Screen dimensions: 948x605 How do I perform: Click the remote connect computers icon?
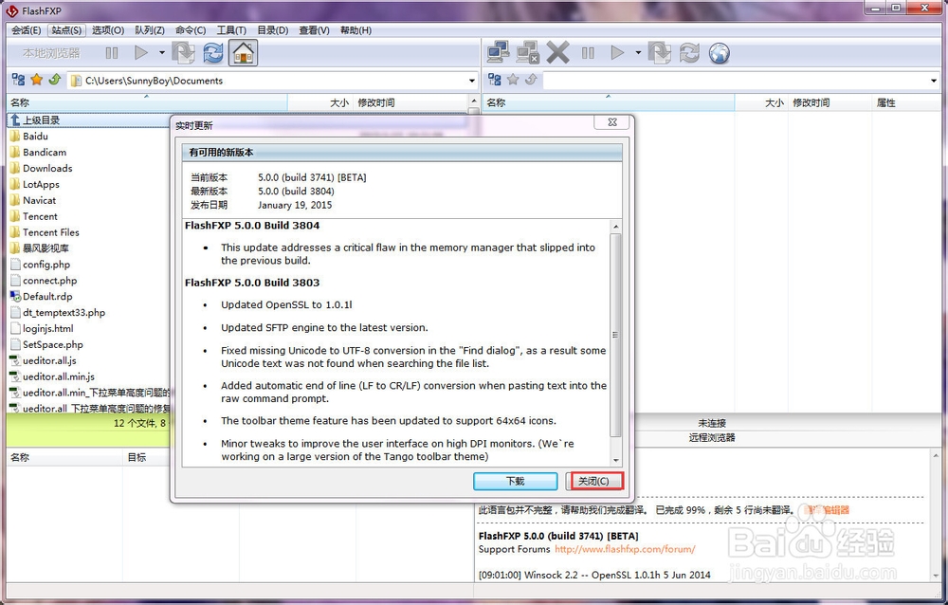coord(499,53)
